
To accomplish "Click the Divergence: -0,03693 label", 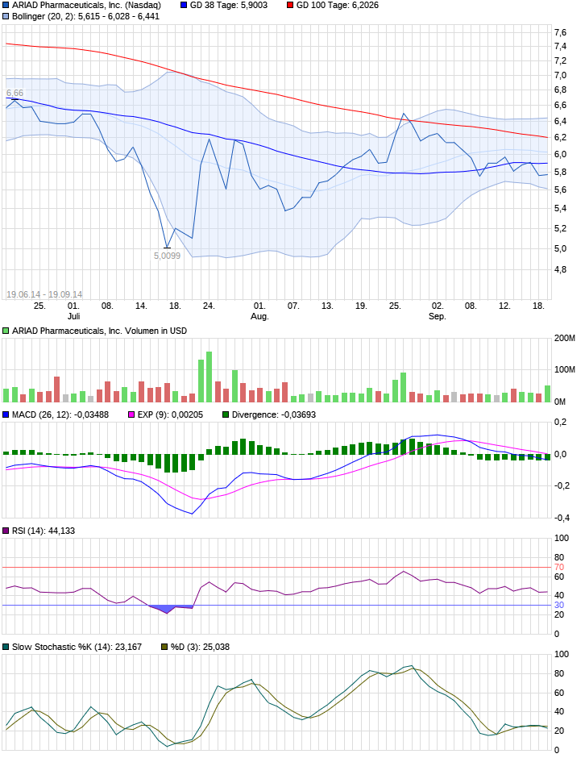I will (x=274, y=414).
